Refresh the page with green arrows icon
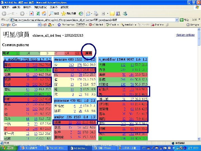201x151 pixels. (x=38, y=13)
